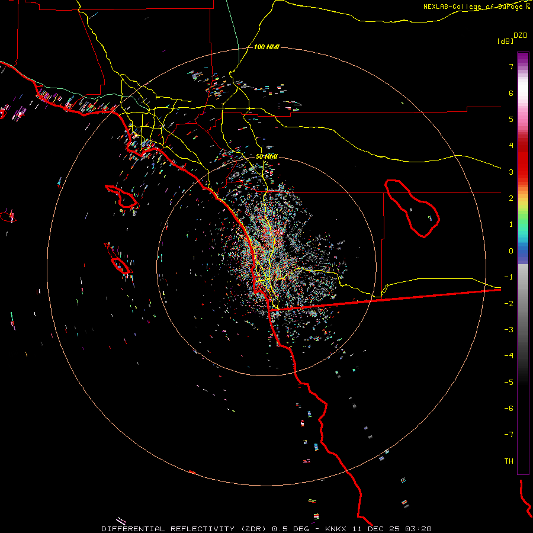Click the KNKX radar site identifier in caption
The height and width of the screenshot is (533, 533).
click(336, 529)
